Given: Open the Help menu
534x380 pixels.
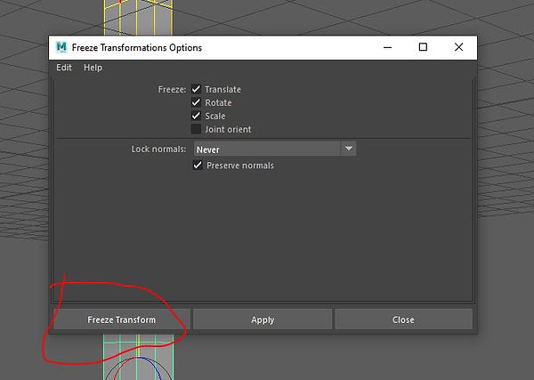Looking at the screenshot, I should click(x=93, y=68).
